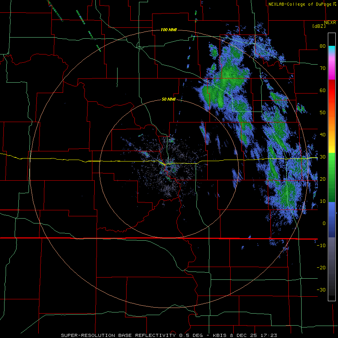Click the 20 value on dBZ scale
338x338 pixels.
pos(323,179)
